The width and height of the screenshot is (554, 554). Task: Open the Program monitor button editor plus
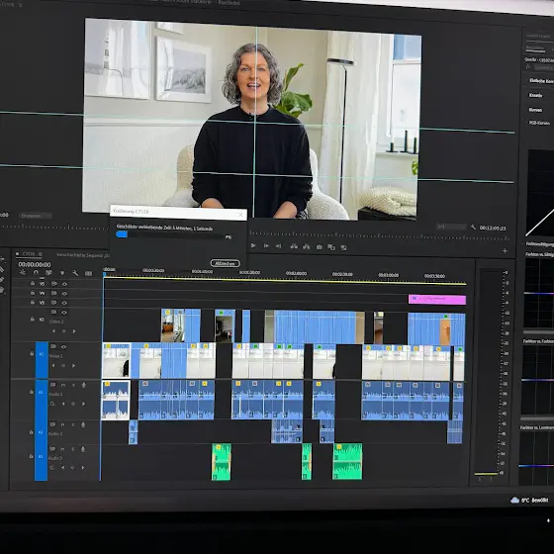[x=505, y=250]
